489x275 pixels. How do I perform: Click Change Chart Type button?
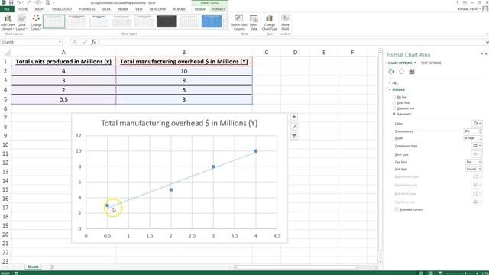[x=269, y=22]
